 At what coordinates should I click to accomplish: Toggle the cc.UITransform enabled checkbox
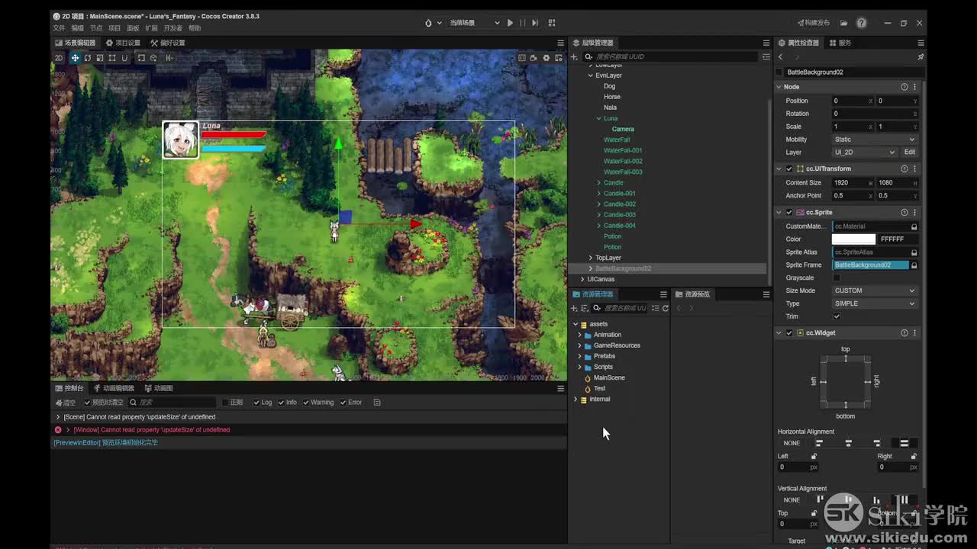[789, 169]
